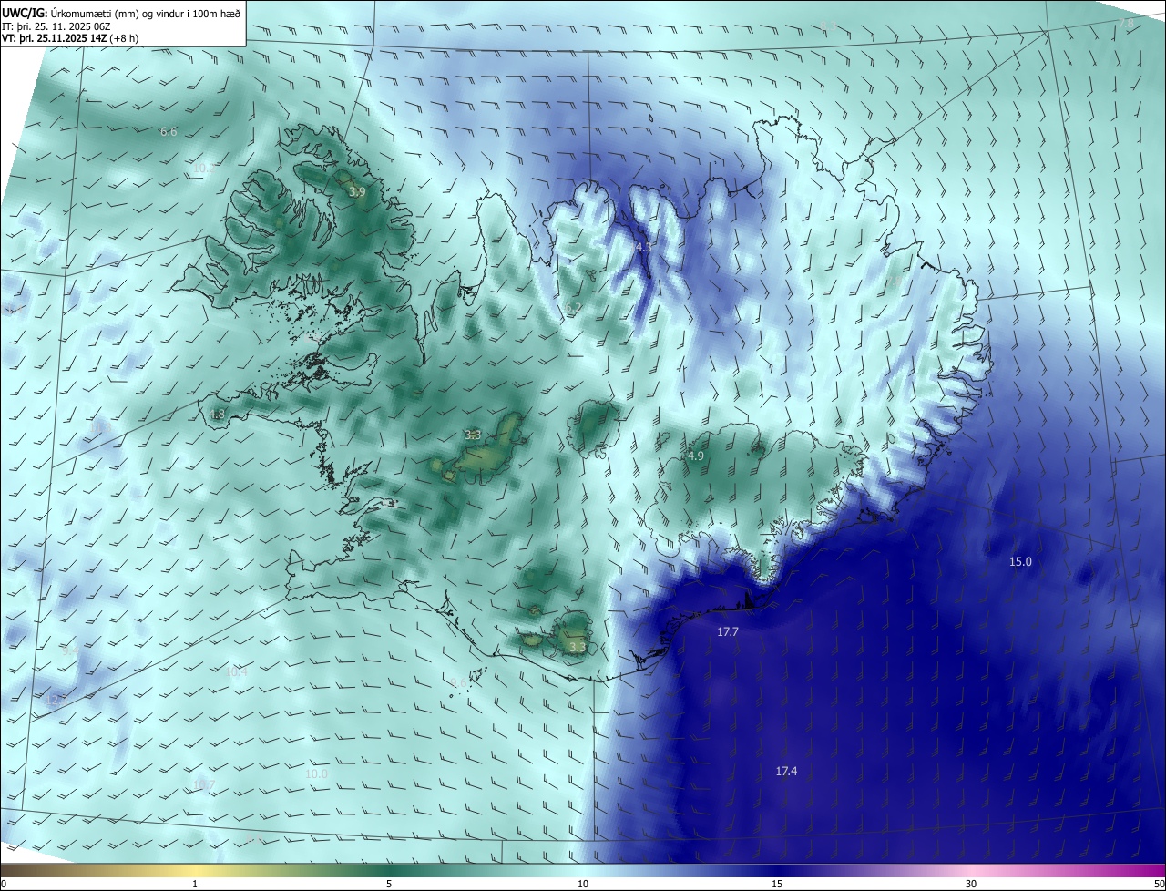The width and height of the screenshot is (1166, 891).
Task: Click the 3.9 value label in the Westfjords
Action: point(357,191)
